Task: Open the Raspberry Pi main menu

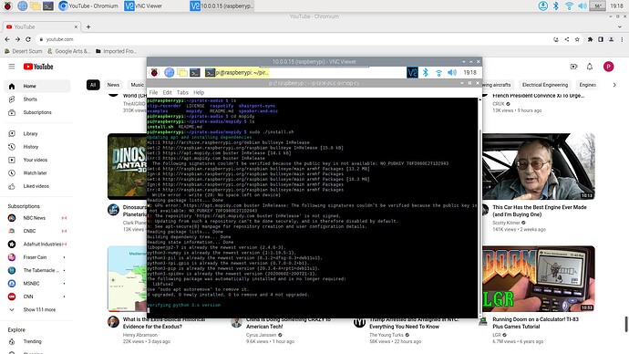Action: pos(7,5)
